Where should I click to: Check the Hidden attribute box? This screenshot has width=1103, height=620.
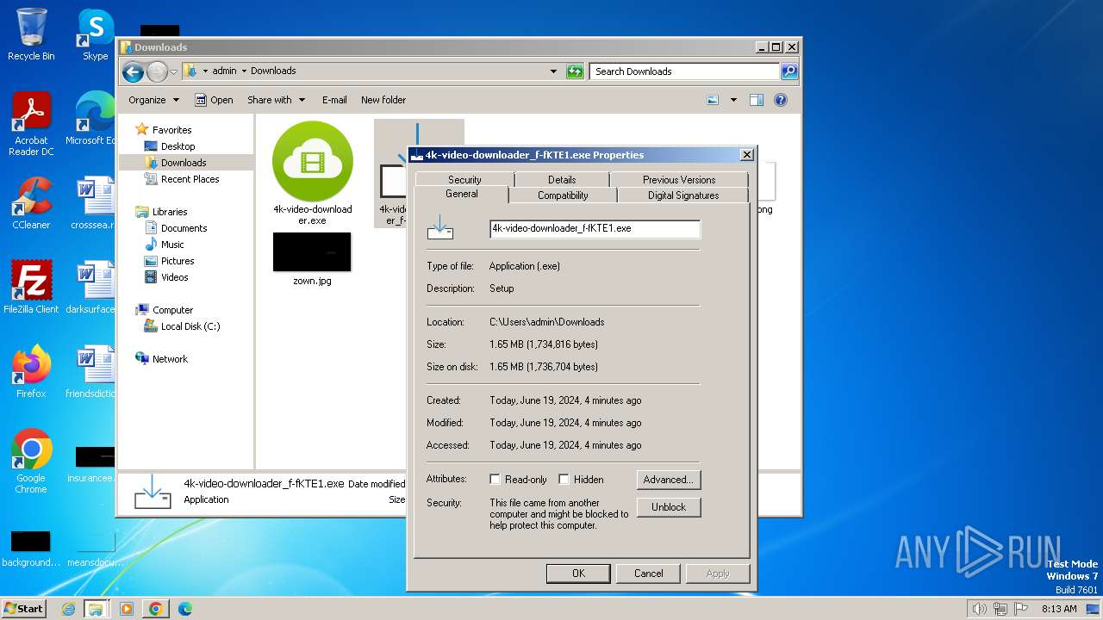pos(564,480)
